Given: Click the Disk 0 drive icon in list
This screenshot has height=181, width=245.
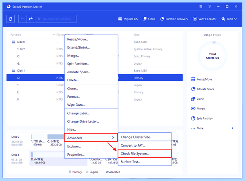Looking at the screenshot, I should pyautogui.click(x=13, y=42).
